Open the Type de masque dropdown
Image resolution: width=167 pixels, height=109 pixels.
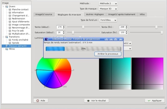(x=108, y=9)
